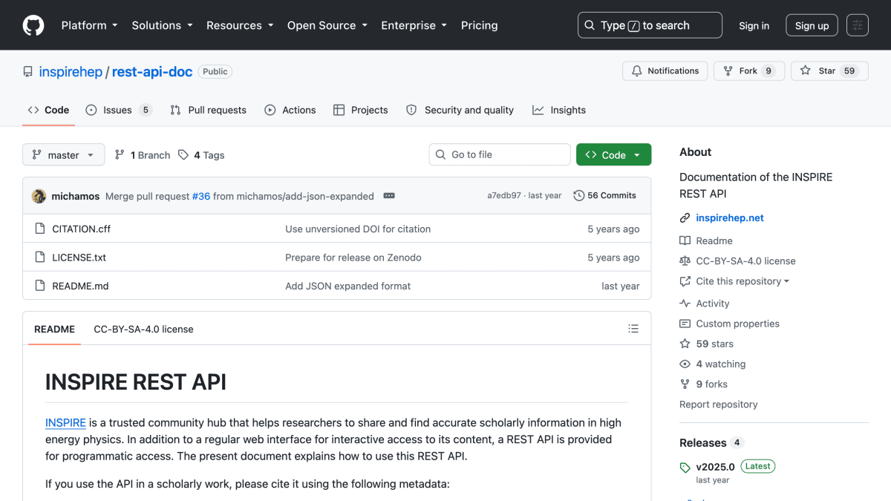Follow the INSPIRE link in README

coord(65,422)
